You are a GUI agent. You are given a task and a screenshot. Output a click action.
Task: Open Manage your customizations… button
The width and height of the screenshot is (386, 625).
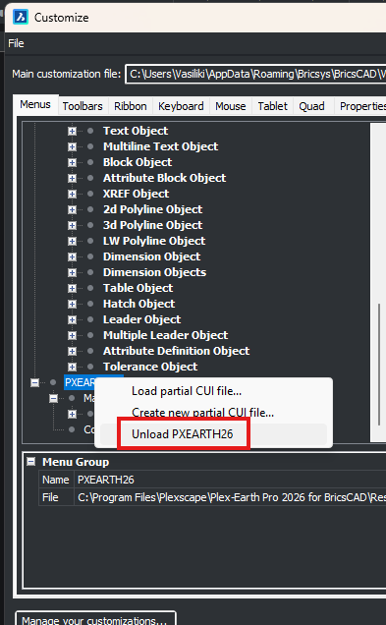tap(95, 619)
